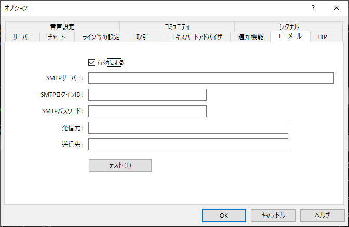Select the 発信元 input field
Viewport: 349px width, 227px height.
188,128
